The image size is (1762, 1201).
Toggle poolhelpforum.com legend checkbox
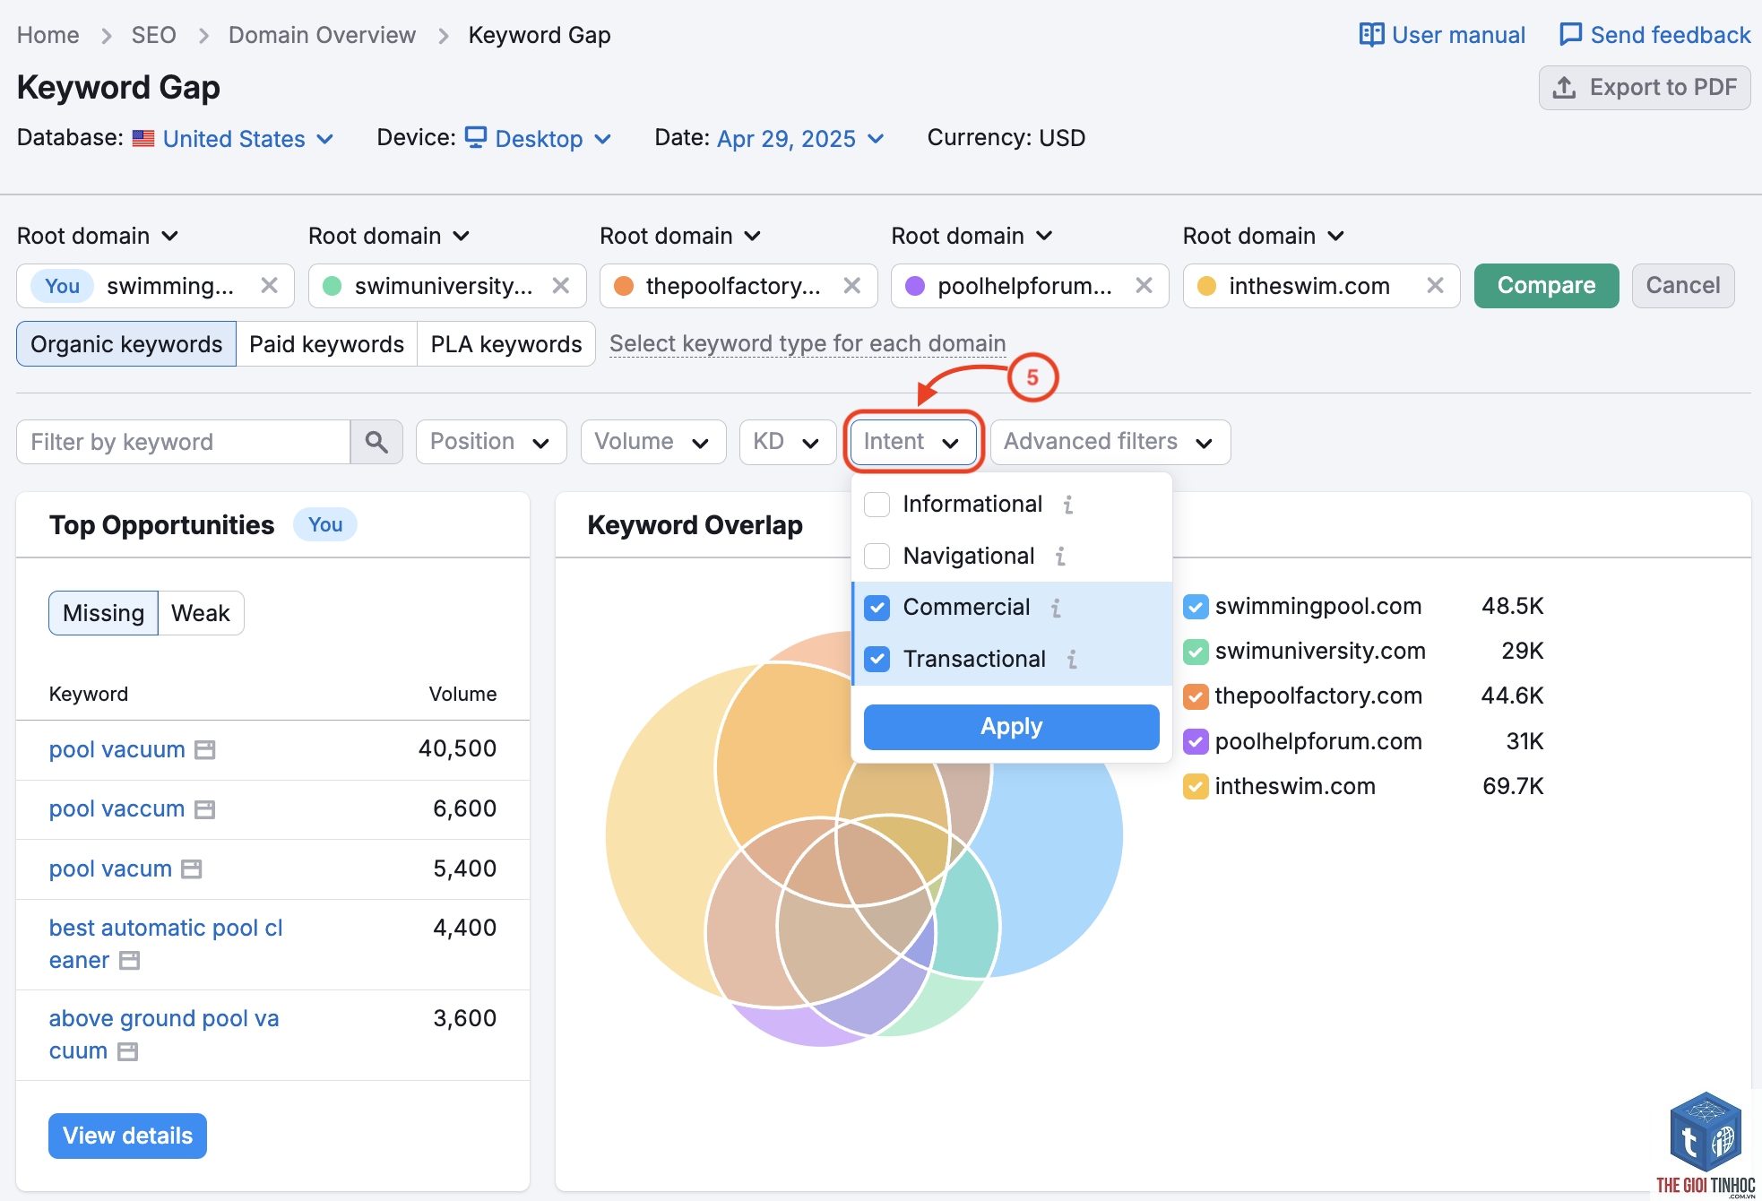(1196, 741)
